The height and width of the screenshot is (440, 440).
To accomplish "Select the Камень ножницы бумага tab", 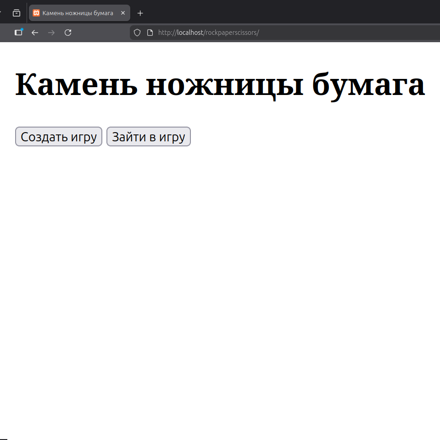I will point(78,13).
